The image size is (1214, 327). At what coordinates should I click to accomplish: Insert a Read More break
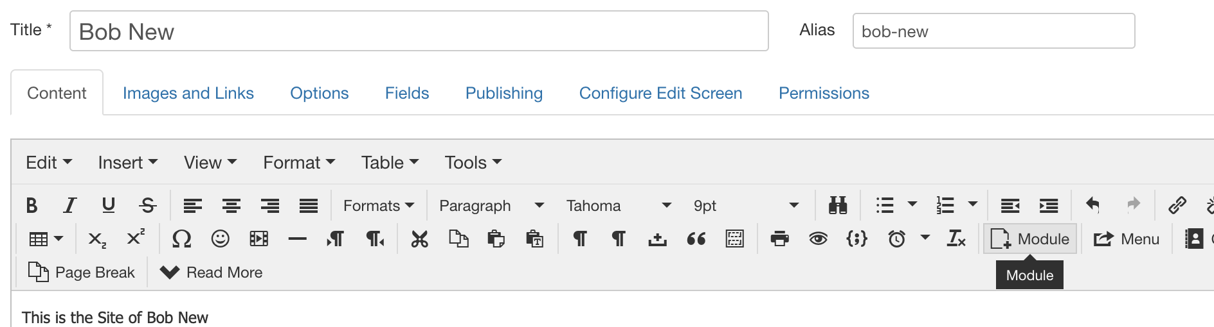point(212,272)
